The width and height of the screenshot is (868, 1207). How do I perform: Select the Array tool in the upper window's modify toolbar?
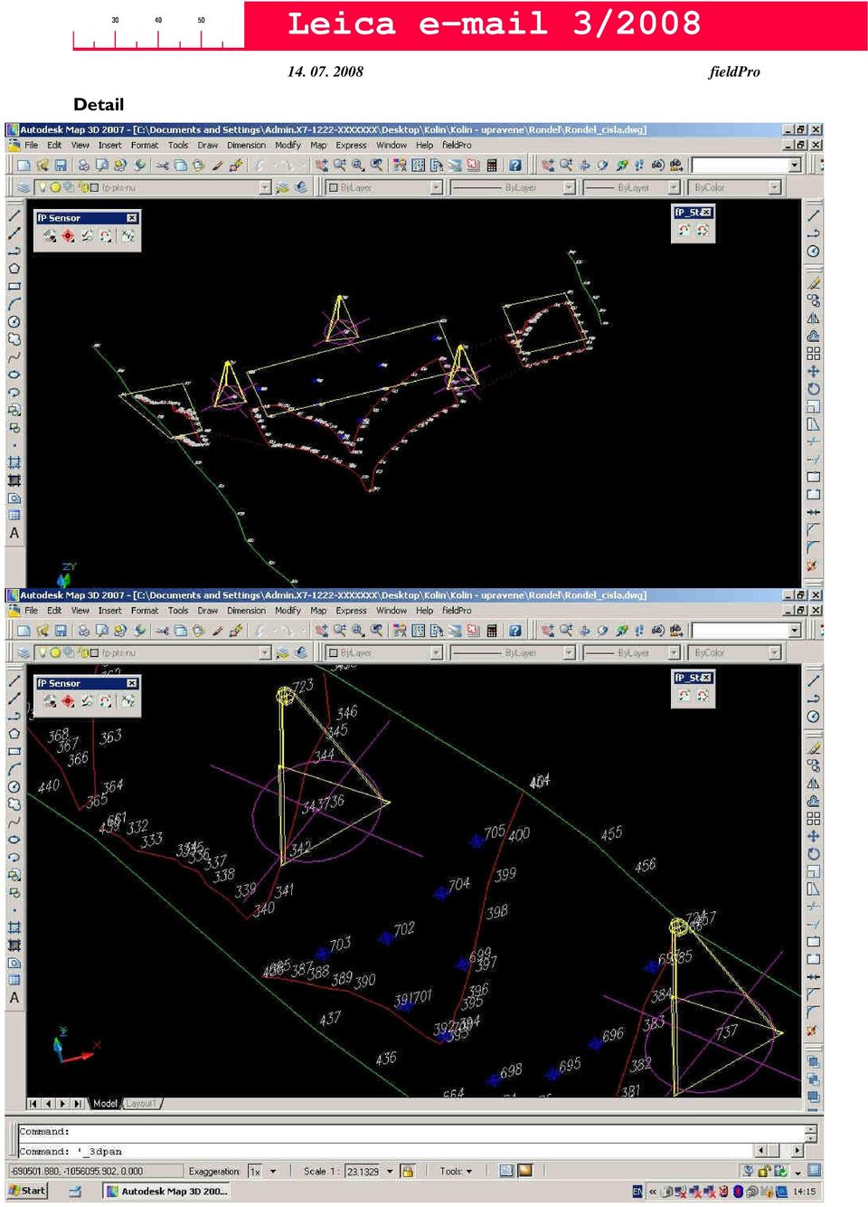point(814,353)
